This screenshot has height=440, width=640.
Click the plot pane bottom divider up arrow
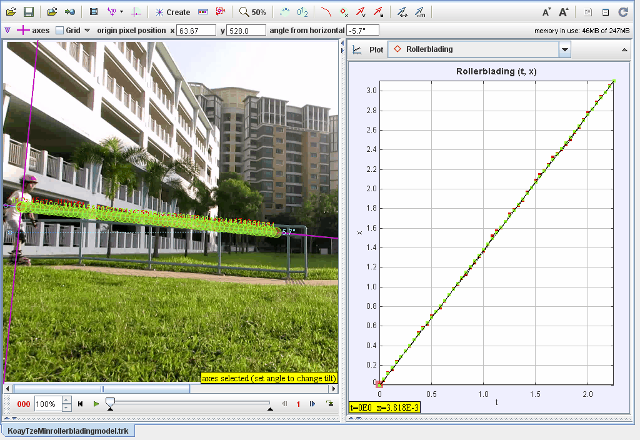coord(351,418)
